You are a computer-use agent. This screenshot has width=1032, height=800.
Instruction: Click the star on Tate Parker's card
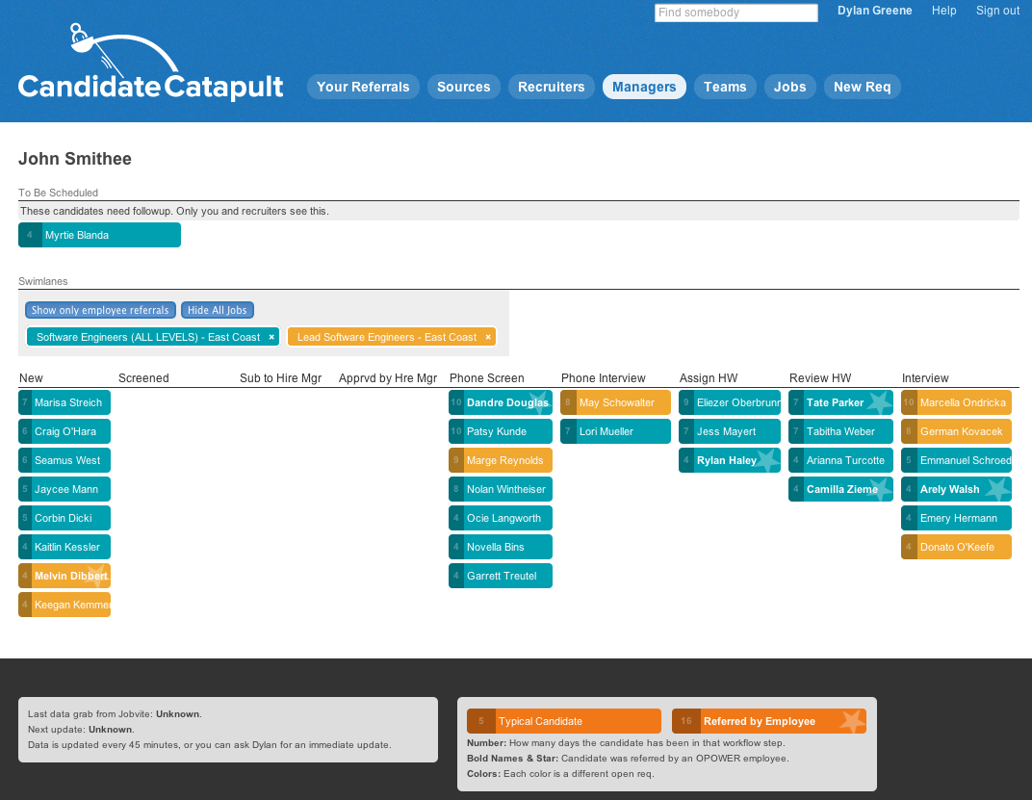(878, 402)
